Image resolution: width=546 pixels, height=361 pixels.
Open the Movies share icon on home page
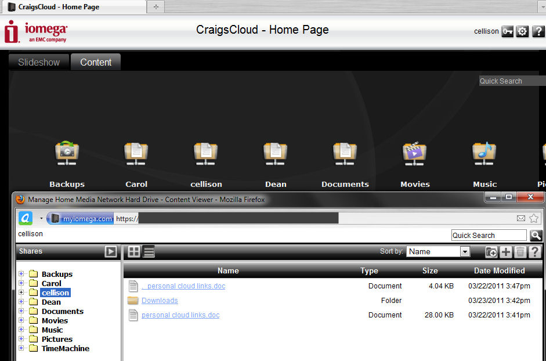tap(414, 153)
